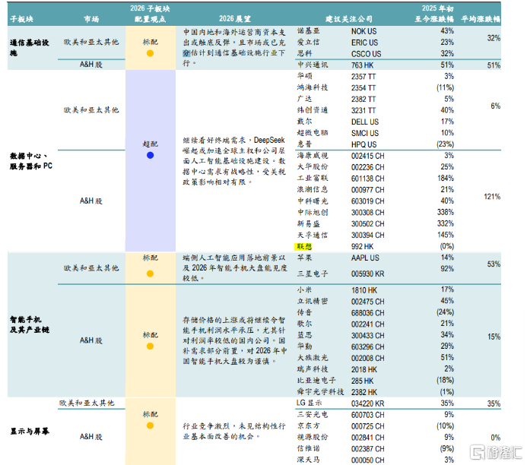Select ticker 601138 CH

368,179
